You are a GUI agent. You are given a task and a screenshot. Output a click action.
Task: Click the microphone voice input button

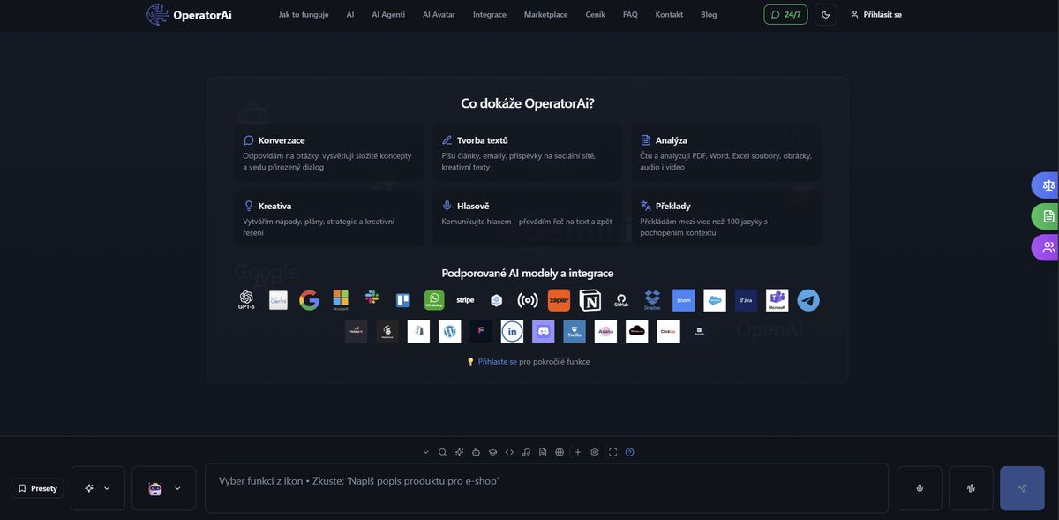[920, 488]
